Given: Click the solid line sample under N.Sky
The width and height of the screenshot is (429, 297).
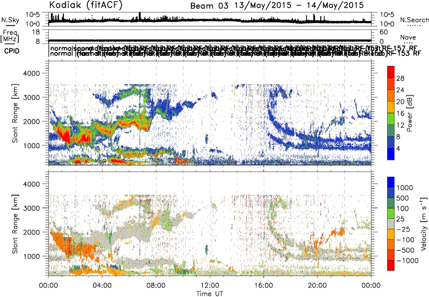Looking at the screenshot, I should click(x=10, y=25).
